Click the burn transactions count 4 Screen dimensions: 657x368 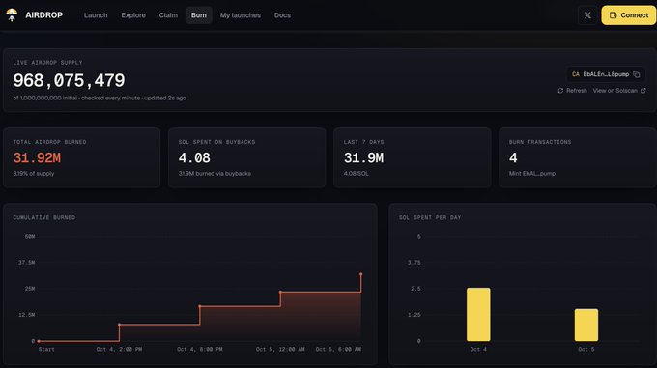(513, 157)
